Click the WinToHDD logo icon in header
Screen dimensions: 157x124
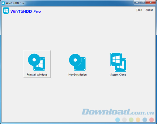6,11
